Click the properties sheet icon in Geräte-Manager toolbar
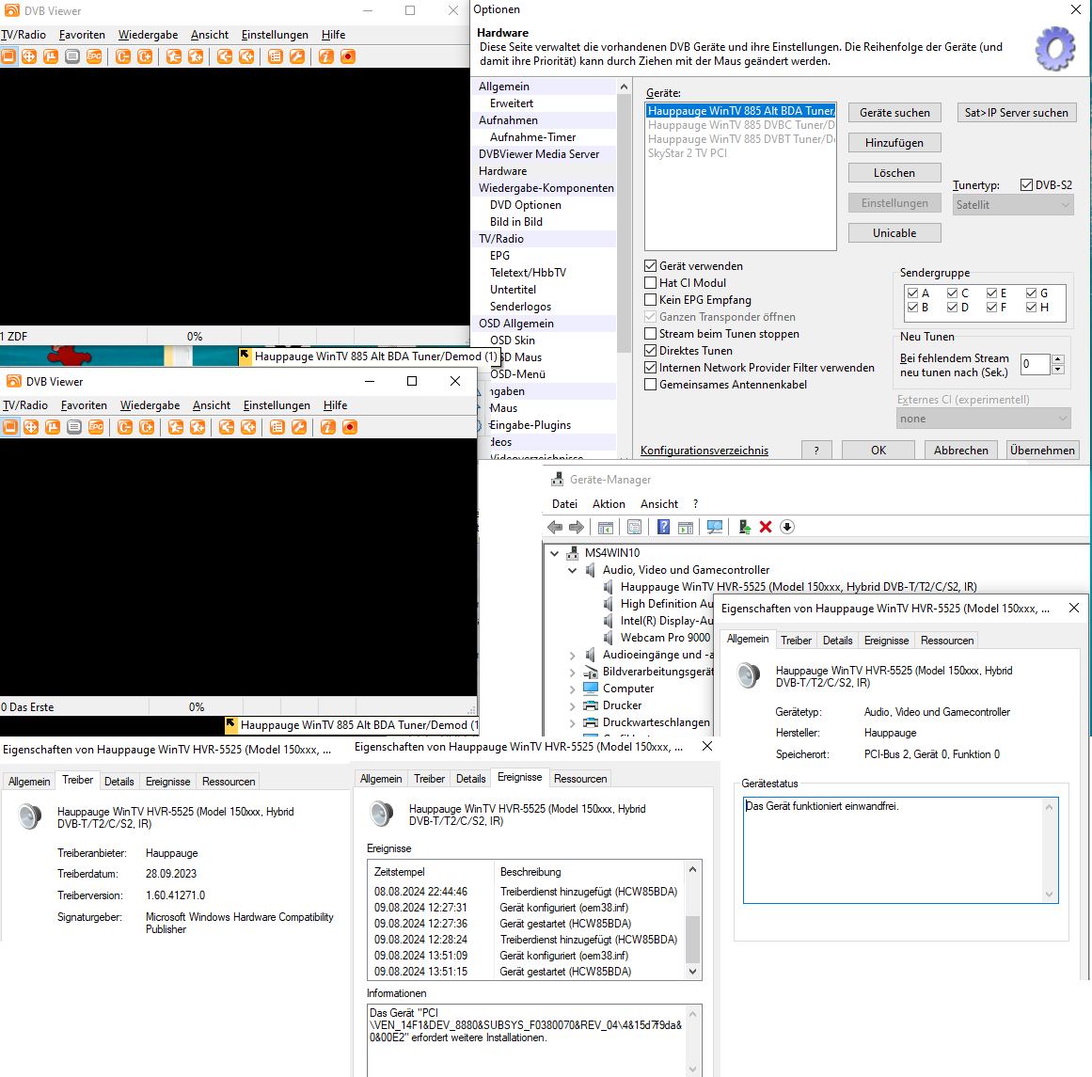The image size is (1092, 1077). click(635, 528)
